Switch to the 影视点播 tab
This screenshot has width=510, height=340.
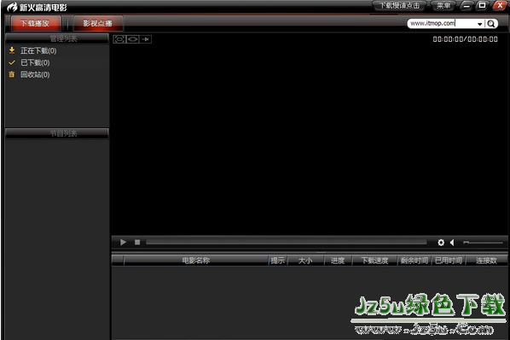pyautogui.click(x=98, y=23)
